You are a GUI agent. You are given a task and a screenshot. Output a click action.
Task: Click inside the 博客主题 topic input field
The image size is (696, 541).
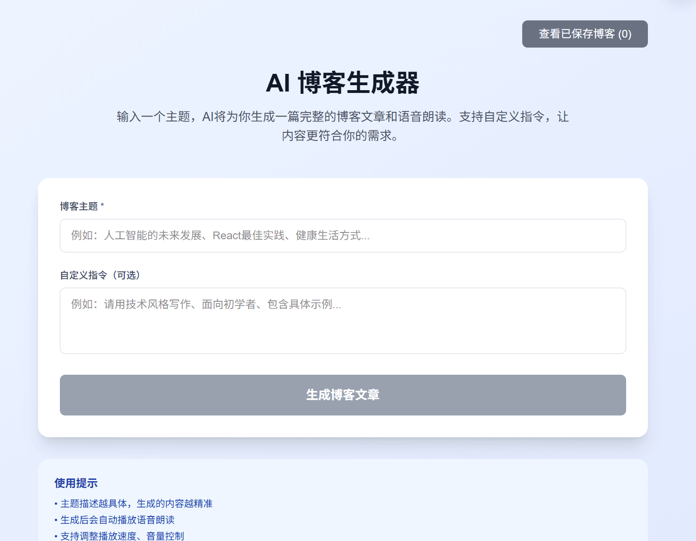click(343, 236)
